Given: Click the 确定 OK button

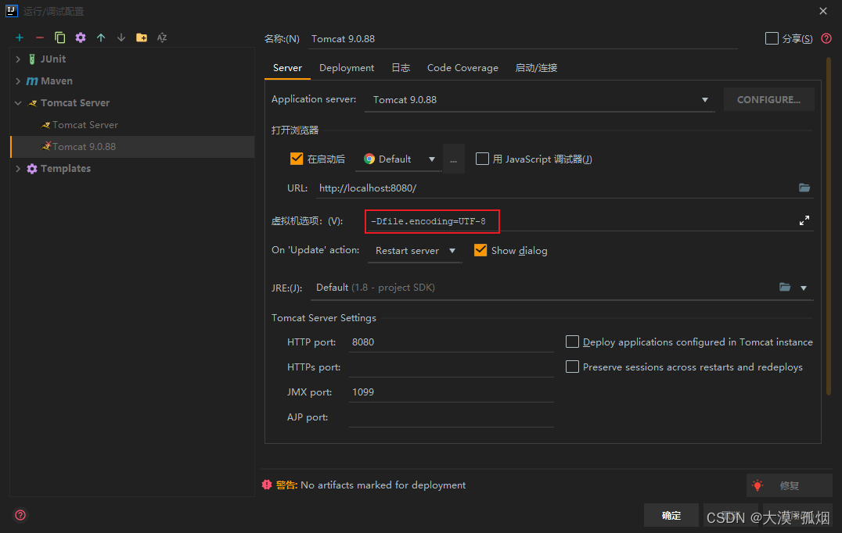Looking at the screenshot, I should pyautogui.click(x=671, y=515).
